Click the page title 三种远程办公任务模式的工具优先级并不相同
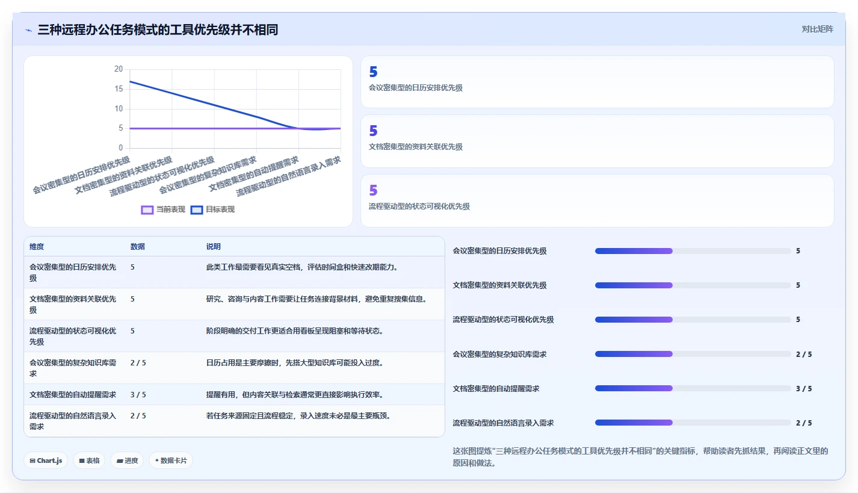Screen dimensions: 858x493 (x=158, y=29)
